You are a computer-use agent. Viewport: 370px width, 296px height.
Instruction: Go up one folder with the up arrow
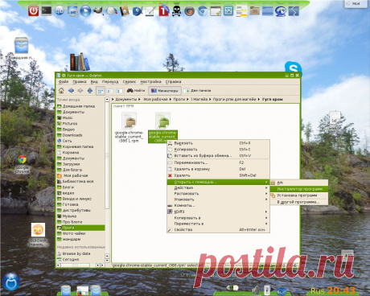[x=90, y=91]
